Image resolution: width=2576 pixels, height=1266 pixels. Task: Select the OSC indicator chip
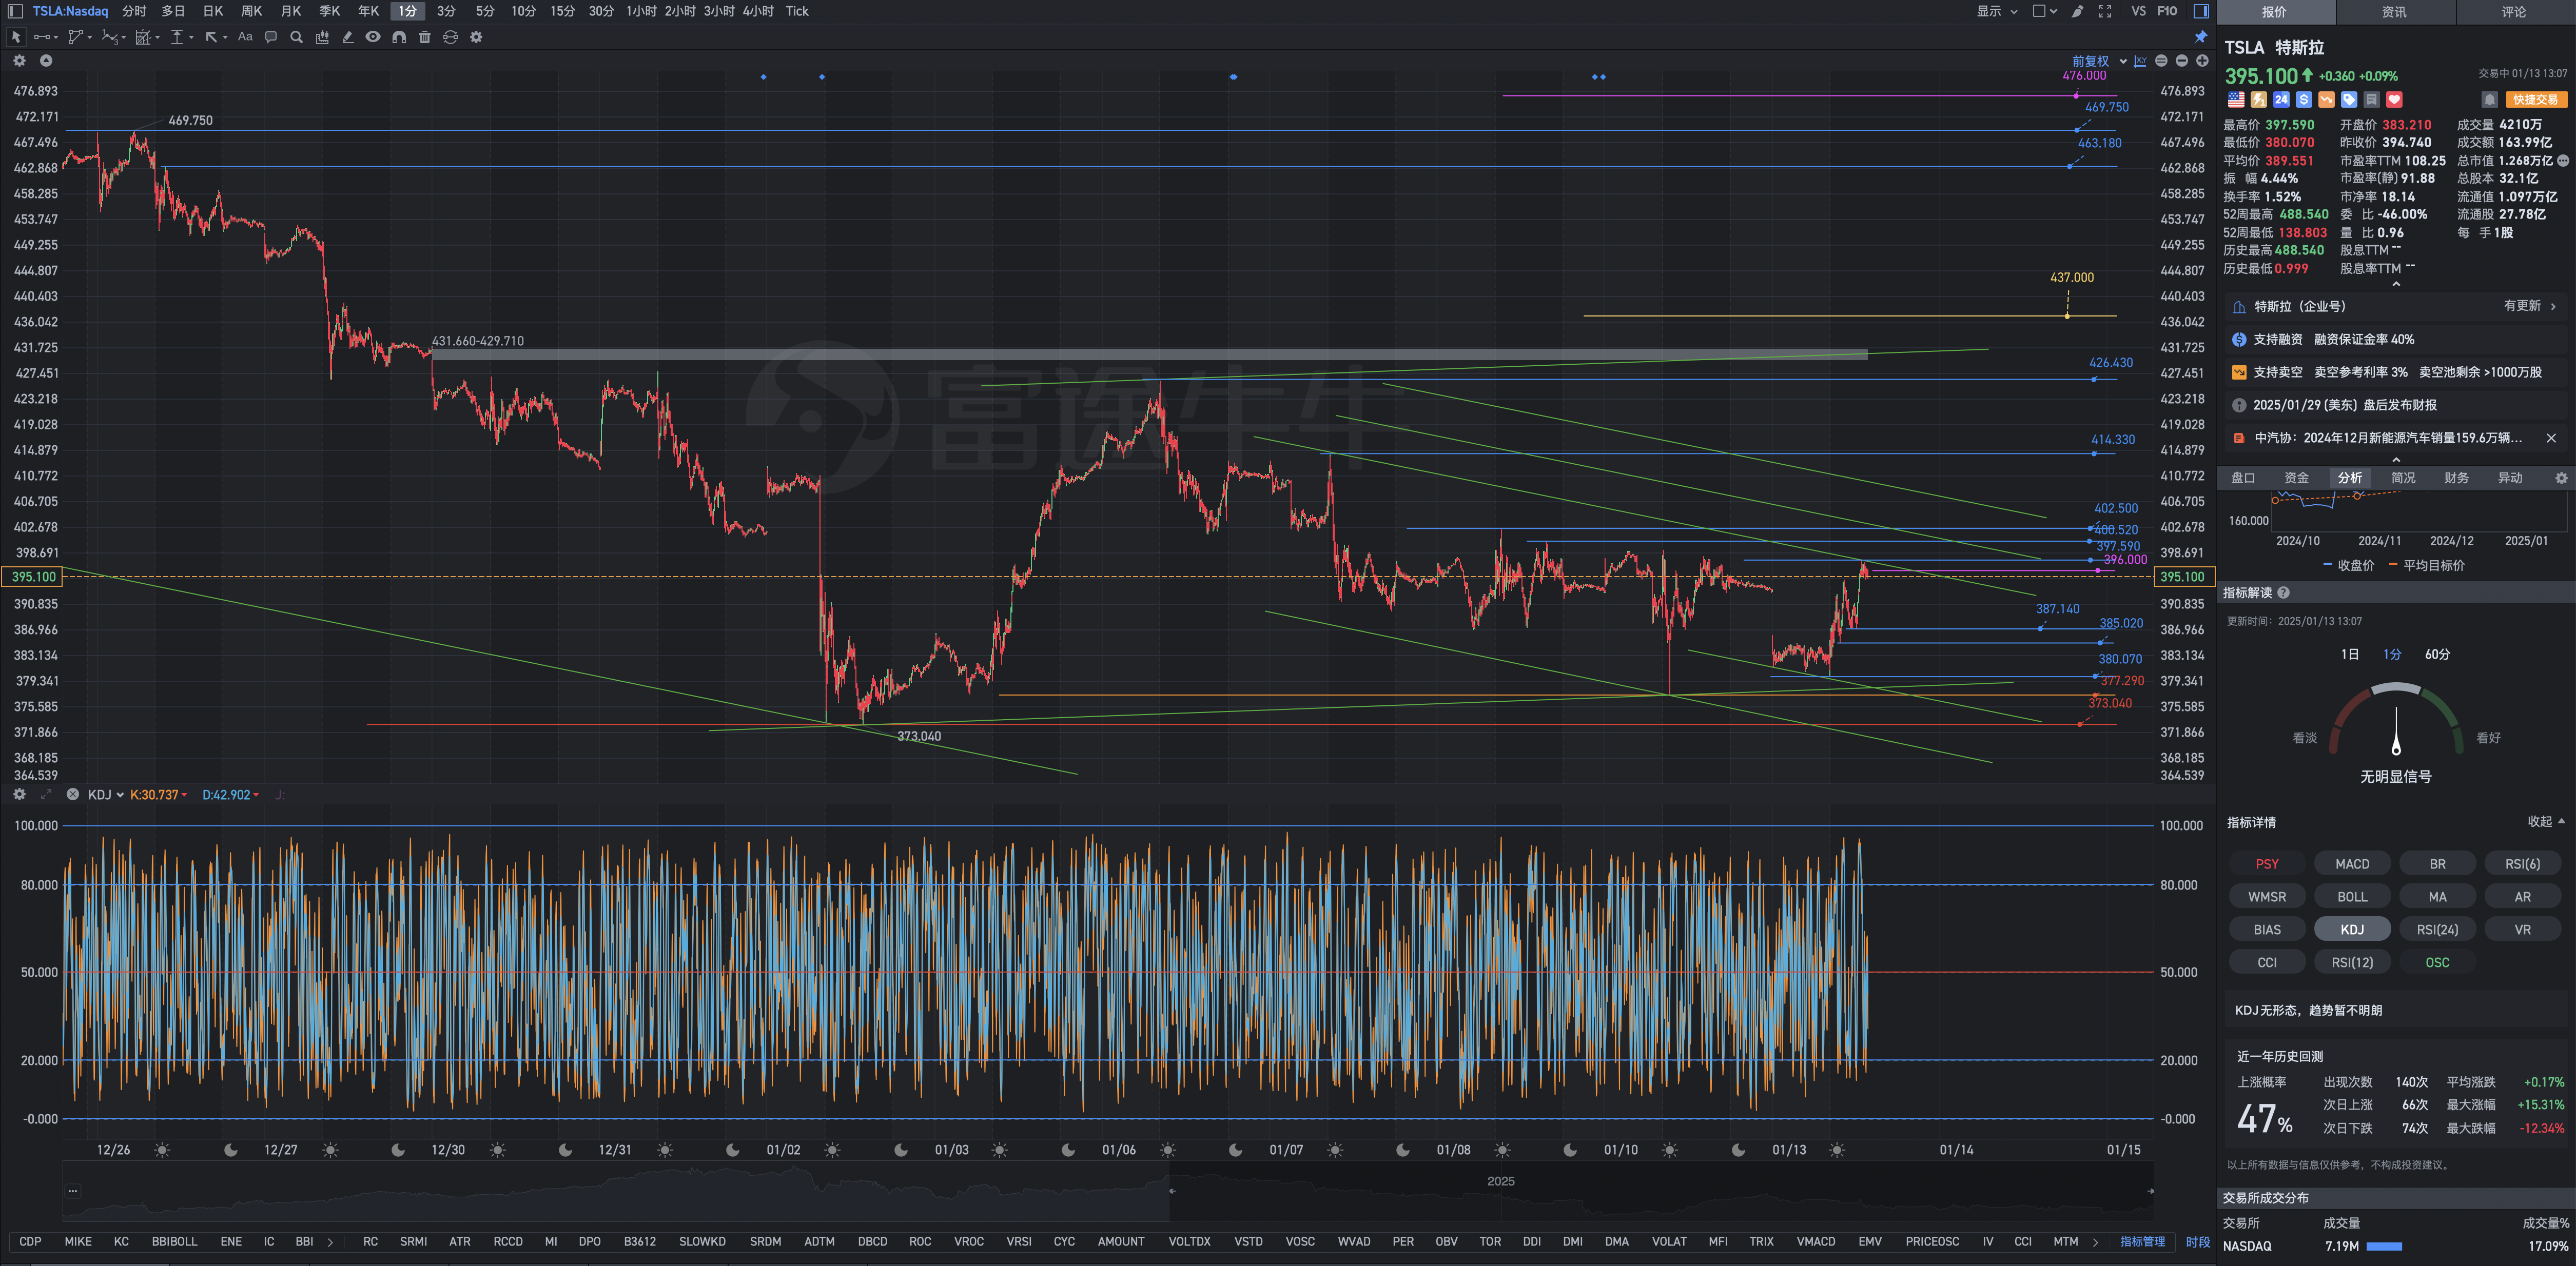click(x=2437, y=962)
